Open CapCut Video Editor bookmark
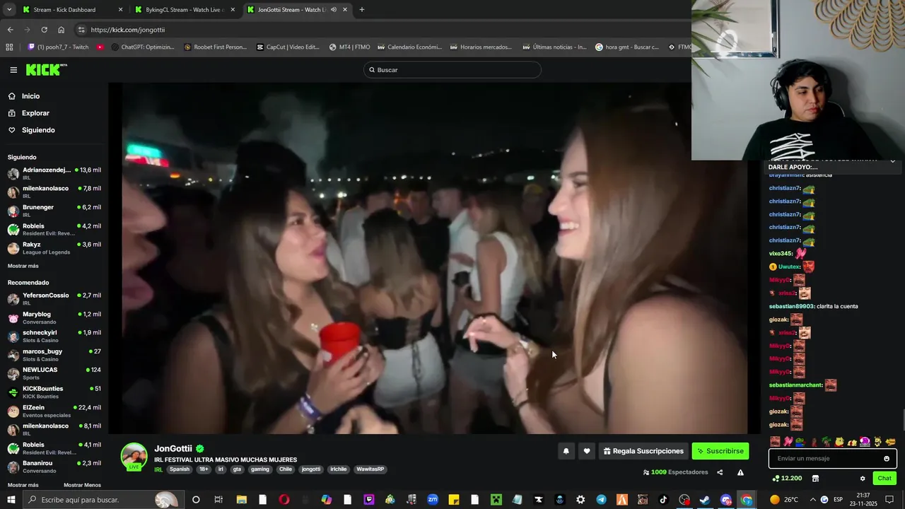The width and height of the screenshot is (905, 509). point(288,47)
